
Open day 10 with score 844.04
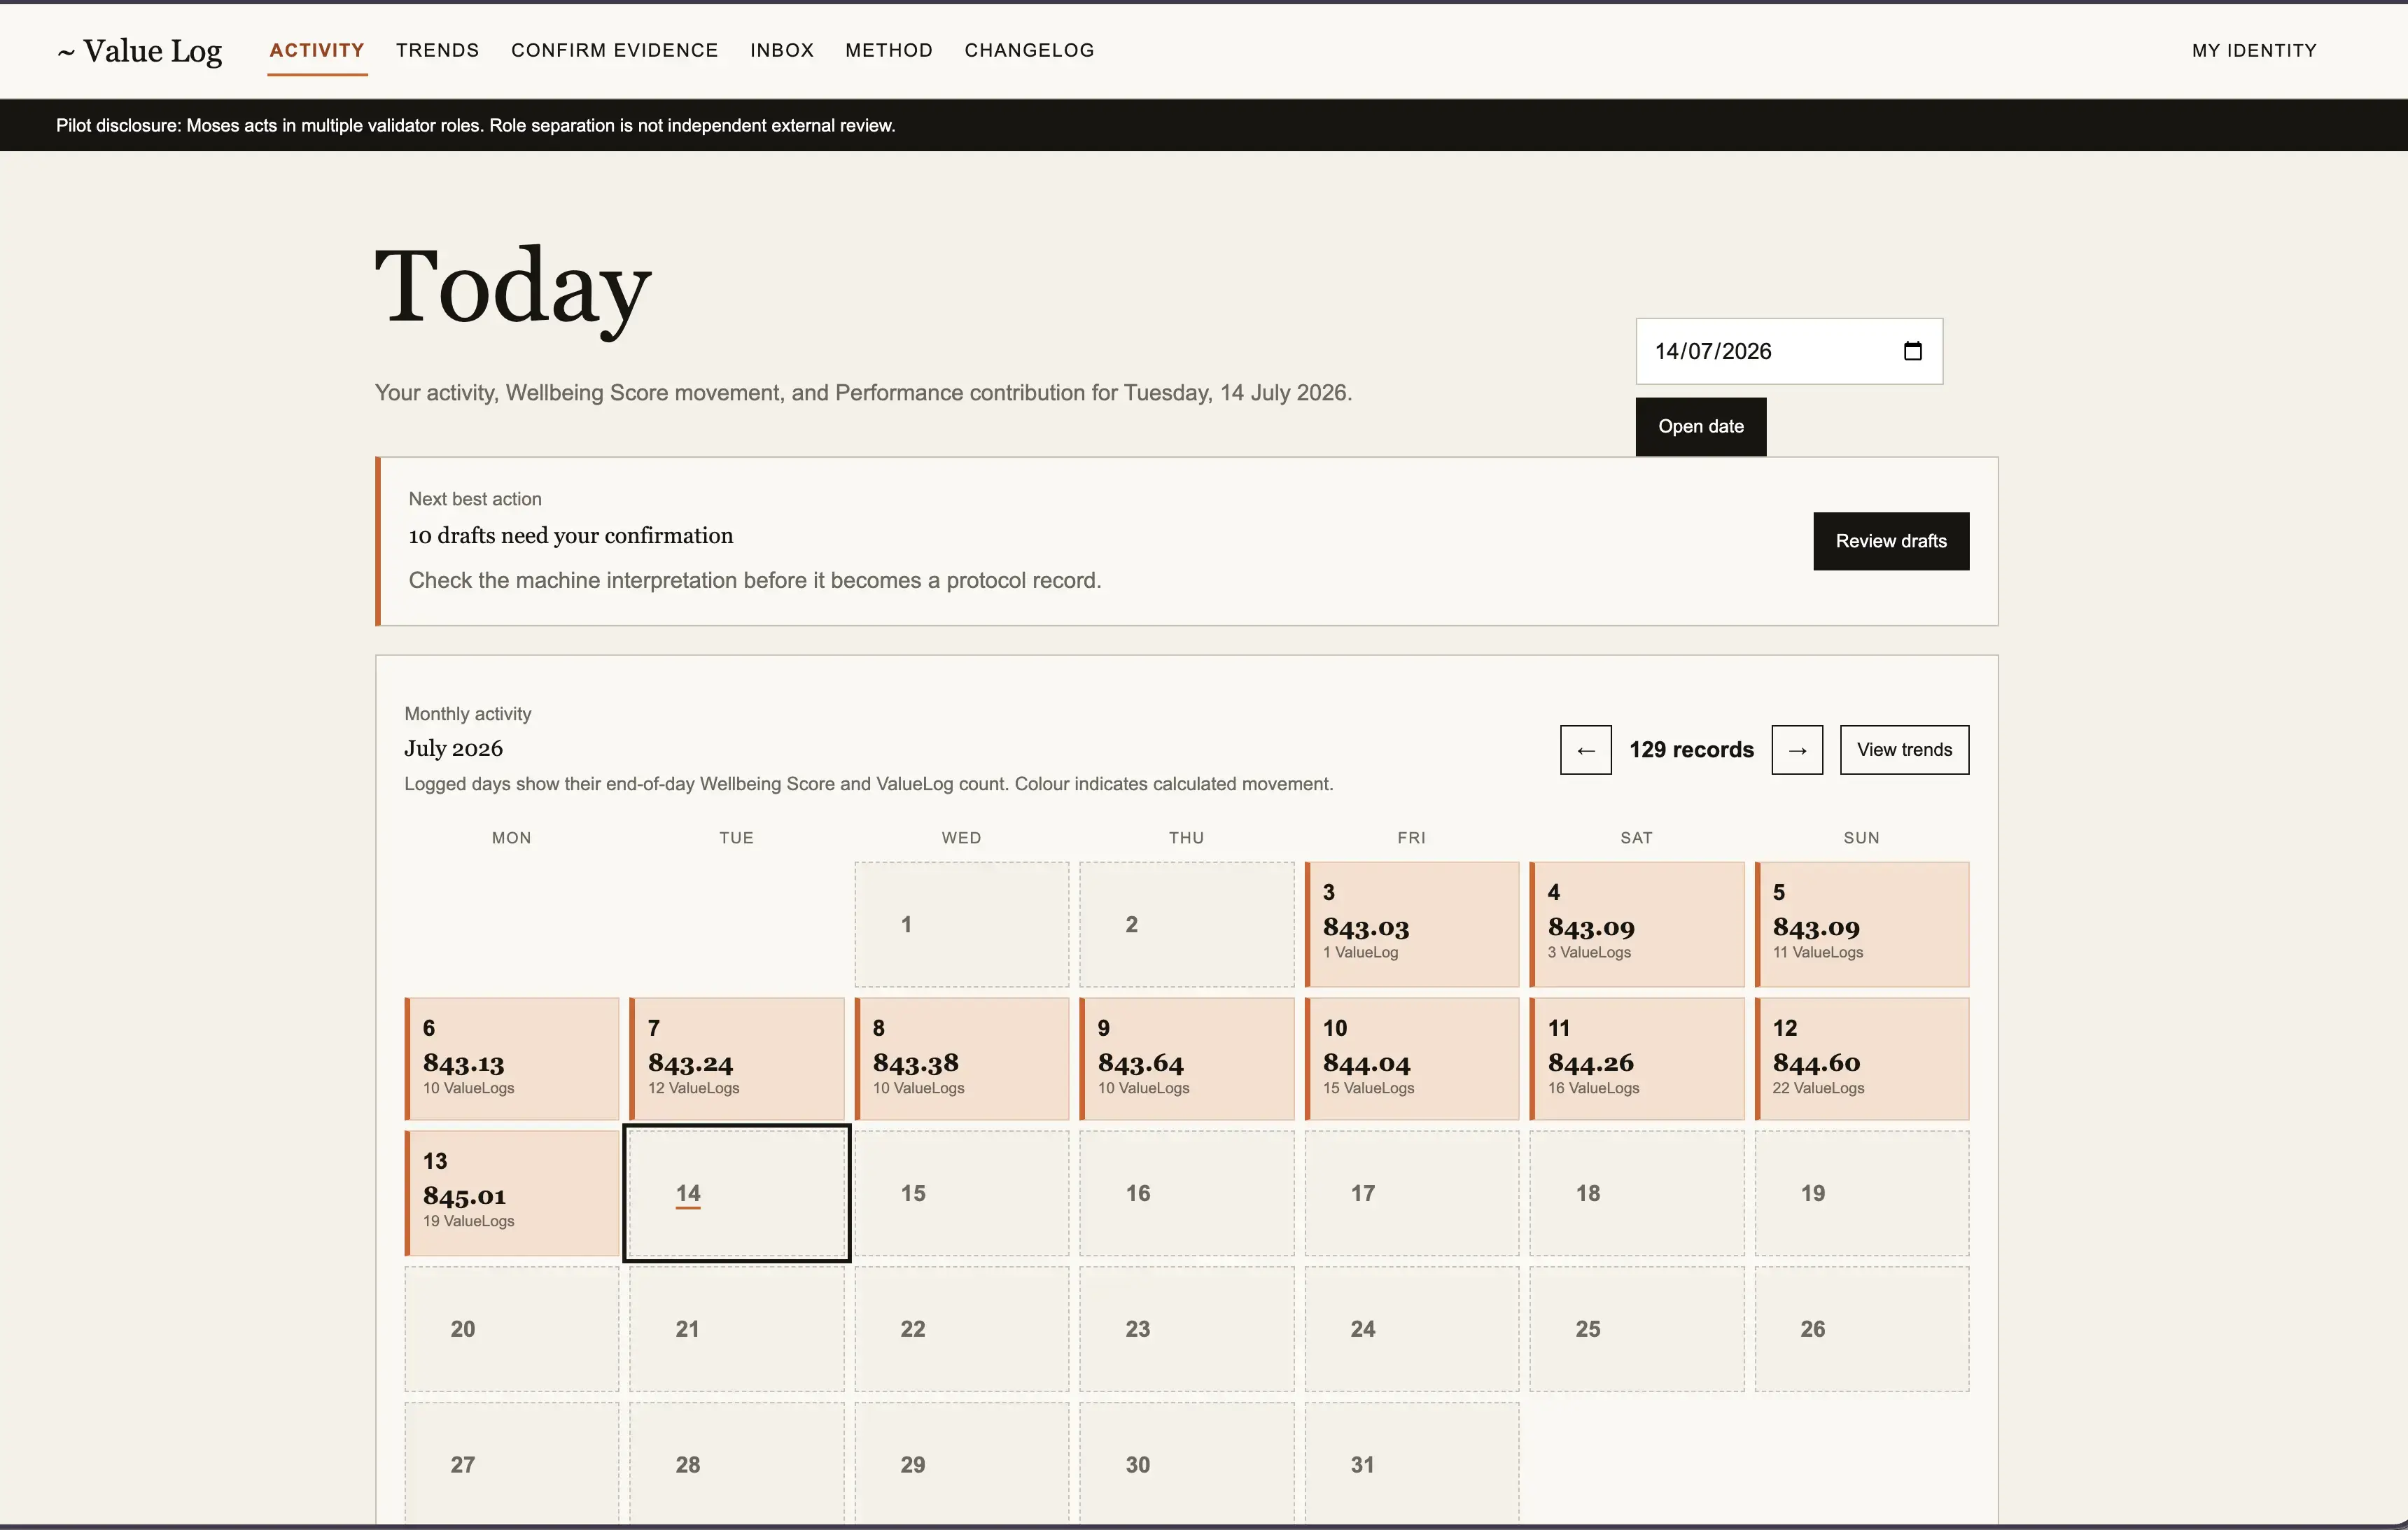pyautogui.click(x=1411, y=1059)
